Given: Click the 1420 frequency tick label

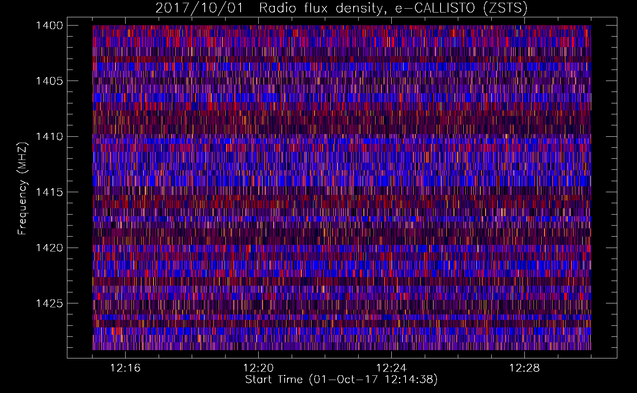Looking at the screenshot, I should coord(49,248).
